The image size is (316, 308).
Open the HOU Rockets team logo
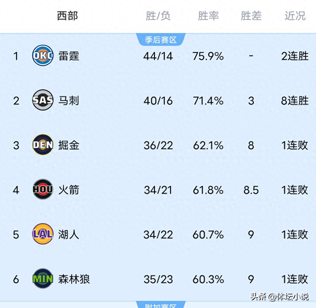(x=42, y=190)
